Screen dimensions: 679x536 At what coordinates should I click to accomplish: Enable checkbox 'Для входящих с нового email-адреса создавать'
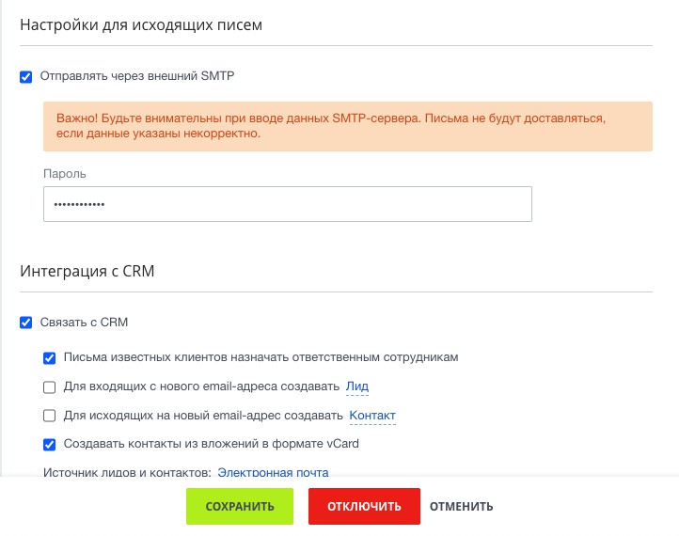click(x=50, y=386)
